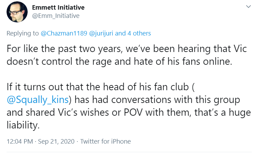Click the word 'liability.' ending the tweet
This screenshot has width=258, height=156.
coord(23,125)
